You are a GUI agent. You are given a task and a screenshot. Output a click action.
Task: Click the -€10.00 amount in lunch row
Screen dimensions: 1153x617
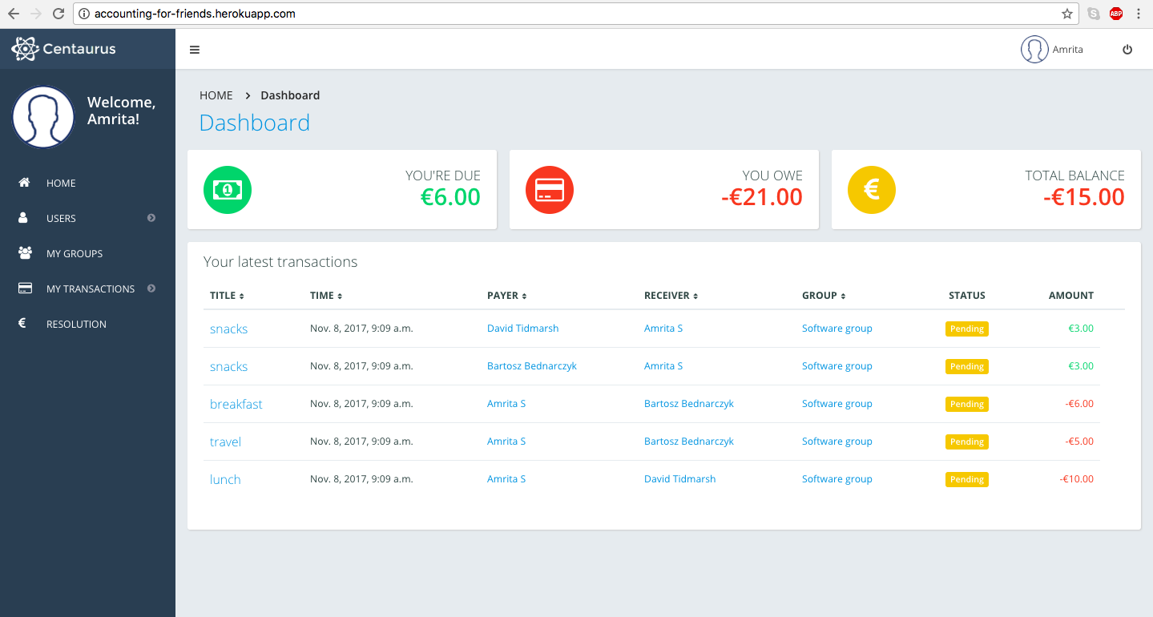point(1076,479)
